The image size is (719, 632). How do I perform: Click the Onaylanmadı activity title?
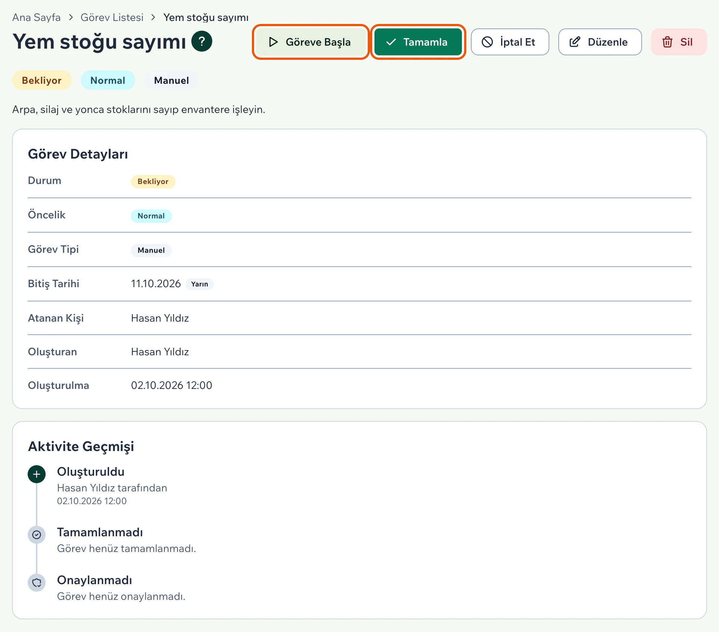(95, 580)
